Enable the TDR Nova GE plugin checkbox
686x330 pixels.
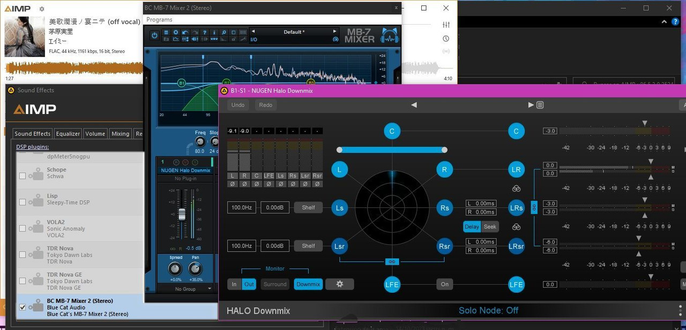pyautogui.click(x=23, y=281)
